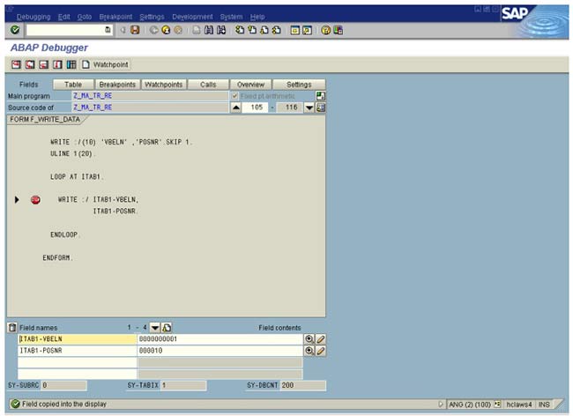Expand the field names page-down arrow
This screenshot has width=573, height=416.
point(154,327)
